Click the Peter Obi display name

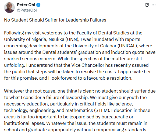click(x=26, y=5)
